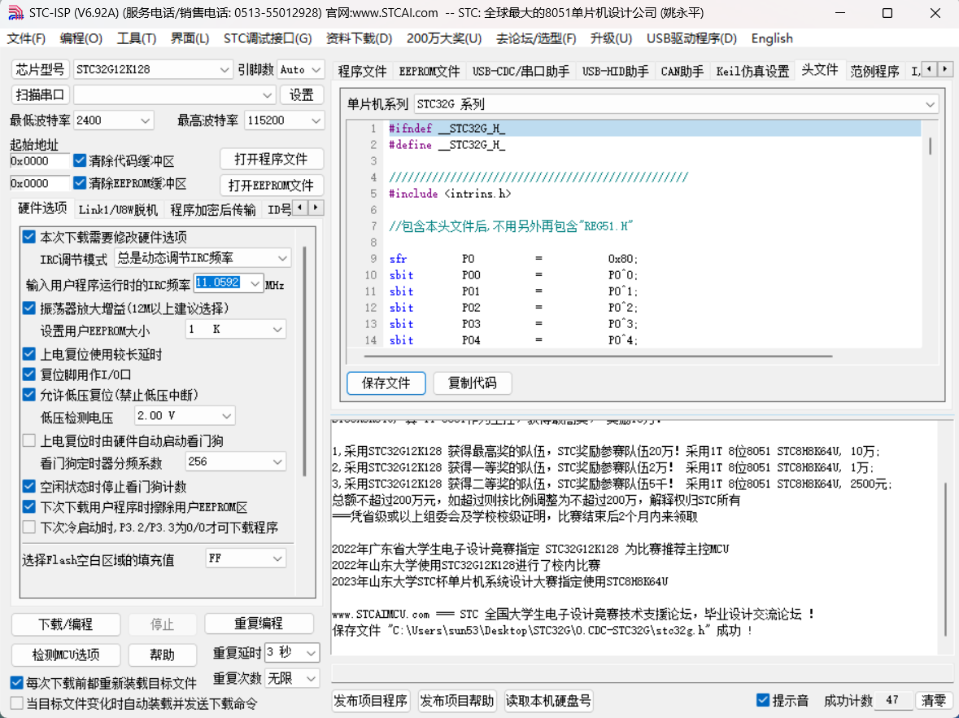This screenshot has width=959, height=718.
Task: Click the 复制代码 button
Action: [472, 383]
